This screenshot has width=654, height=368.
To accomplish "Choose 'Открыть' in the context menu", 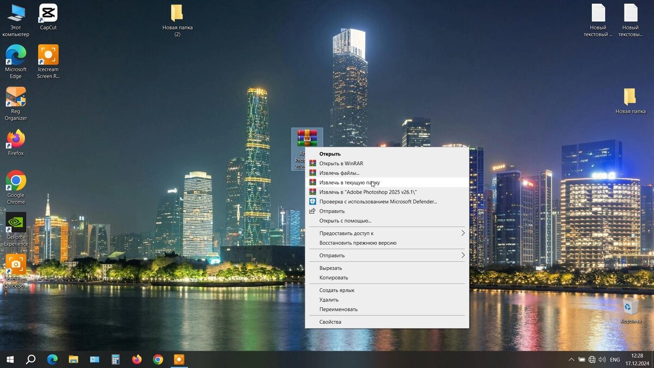I will 387,154.
